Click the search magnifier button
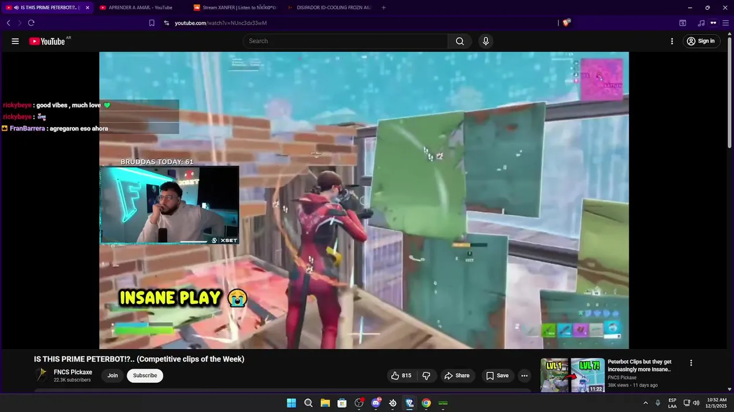This screenshot has width=734, height=412. point(460,41)
